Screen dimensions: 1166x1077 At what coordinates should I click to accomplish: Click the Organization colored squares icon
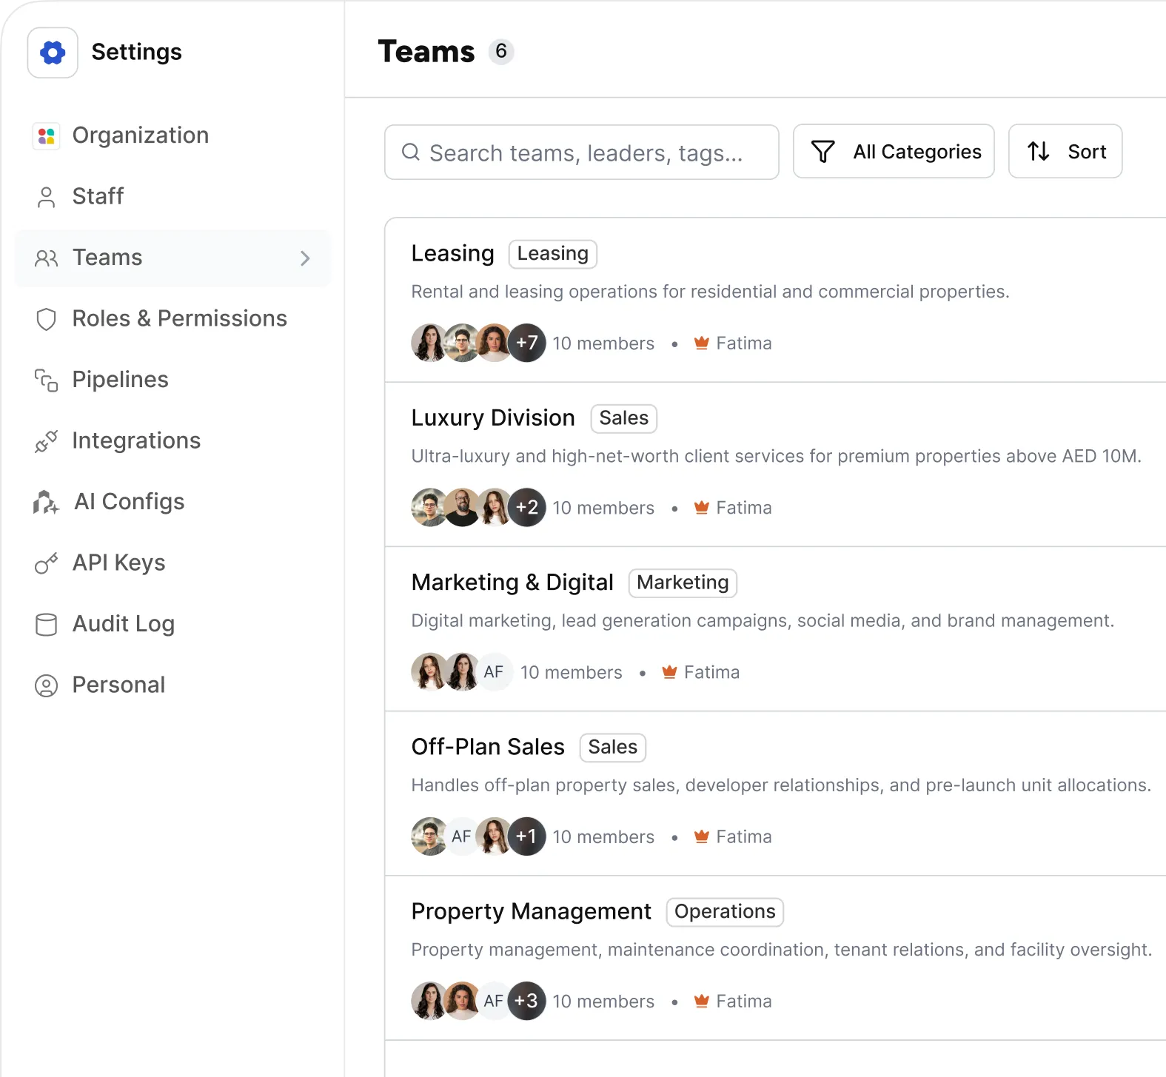(46, 135)
